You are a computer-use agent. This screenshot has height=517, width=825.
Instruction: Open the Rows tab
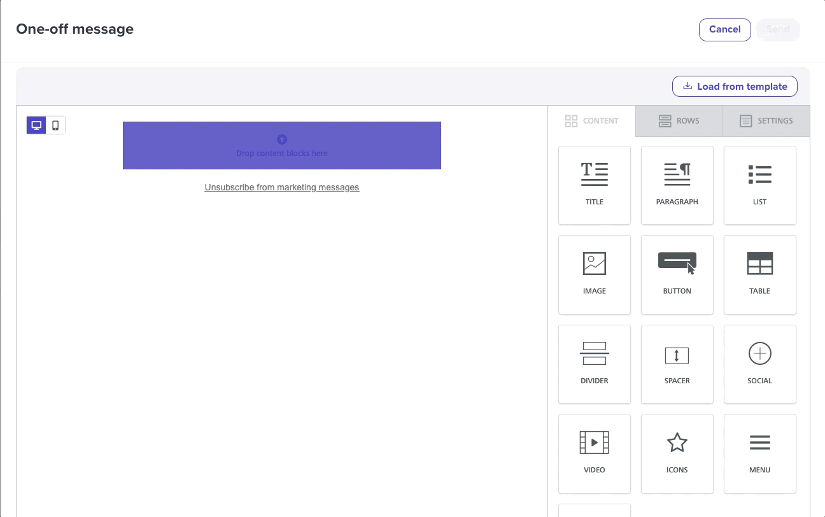(x=679, y=120)
